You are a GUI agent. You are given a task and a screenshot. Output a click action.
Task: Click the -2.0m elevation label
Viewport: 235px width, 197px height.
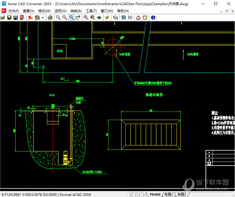coord(60,51)
